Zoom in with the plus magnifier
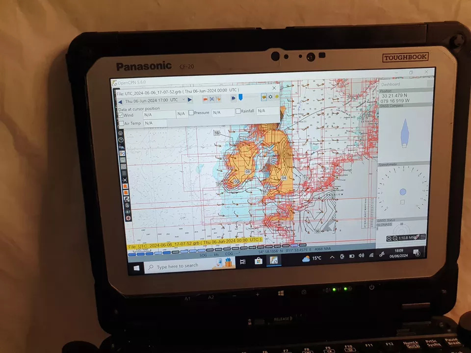 [x=389, y=239]
